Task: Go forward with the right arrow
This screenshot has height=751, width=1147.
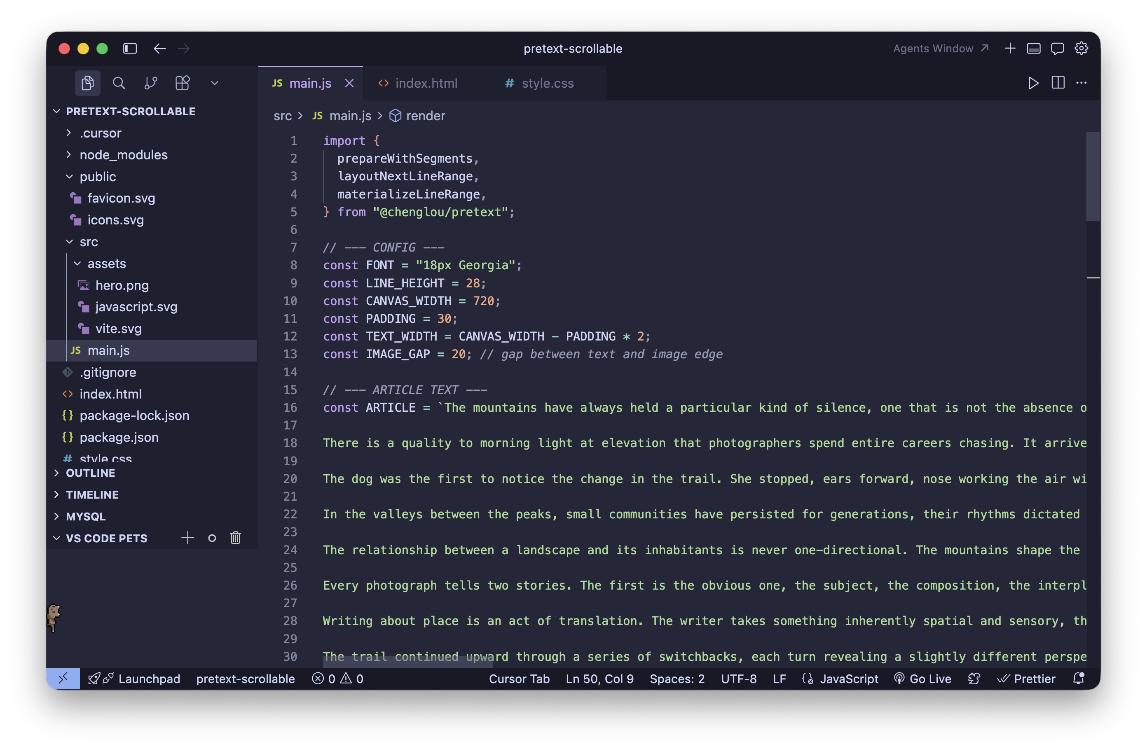Action: 184,49
